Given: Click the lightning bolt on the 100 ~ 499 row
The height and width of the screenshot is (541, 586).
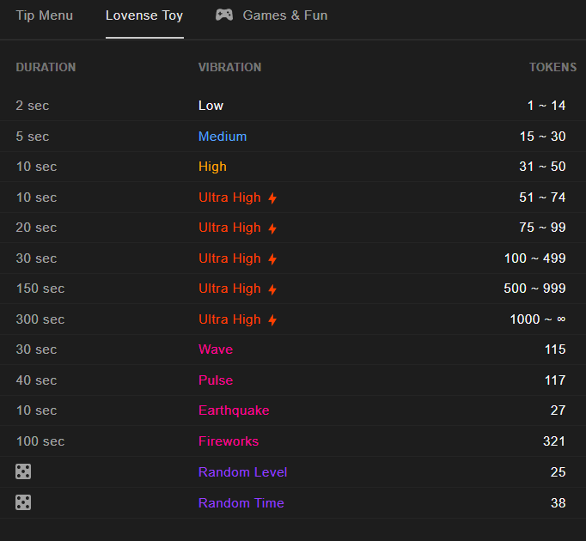Looking at the screenshot, I should 272,259.
